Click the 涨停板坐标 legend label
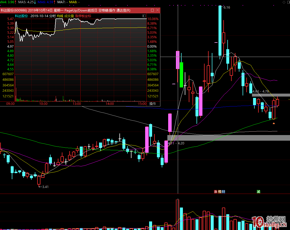The image size is (290, 230). click(83, 16)
